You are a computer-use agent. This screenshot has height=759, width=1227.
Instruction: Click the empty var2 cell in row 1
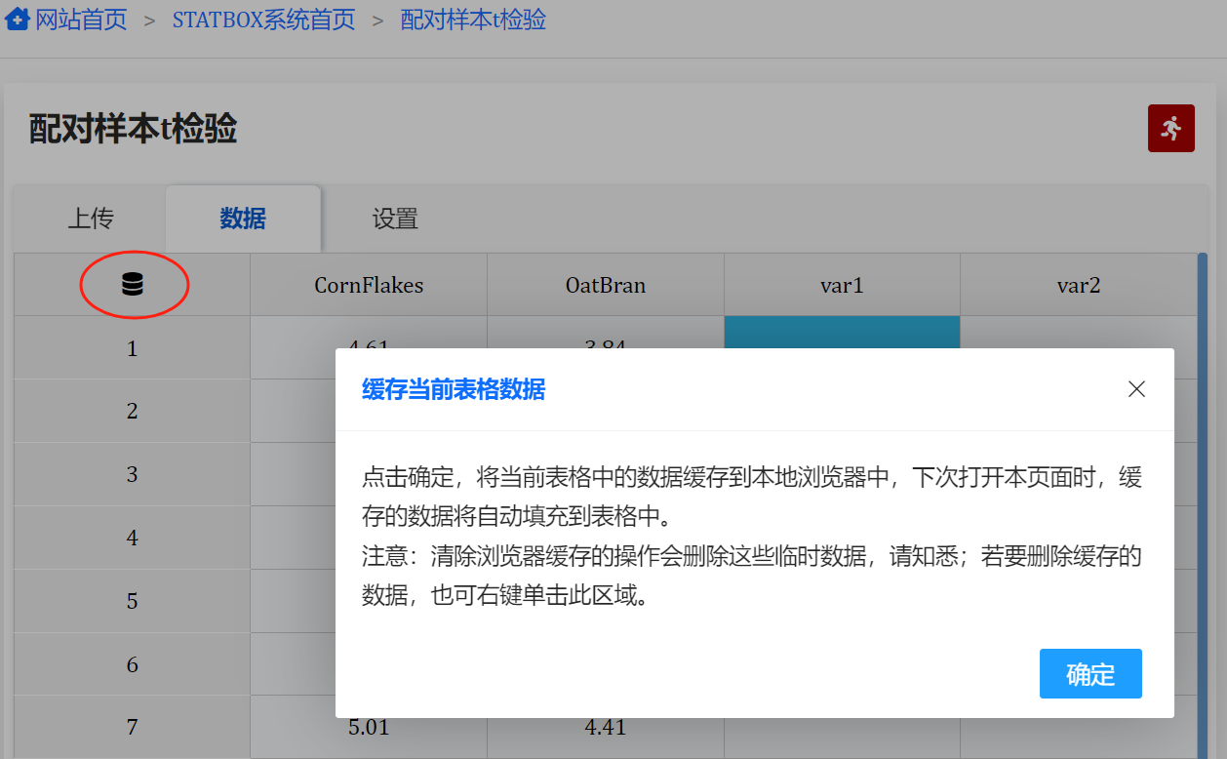coord(1078,332)
